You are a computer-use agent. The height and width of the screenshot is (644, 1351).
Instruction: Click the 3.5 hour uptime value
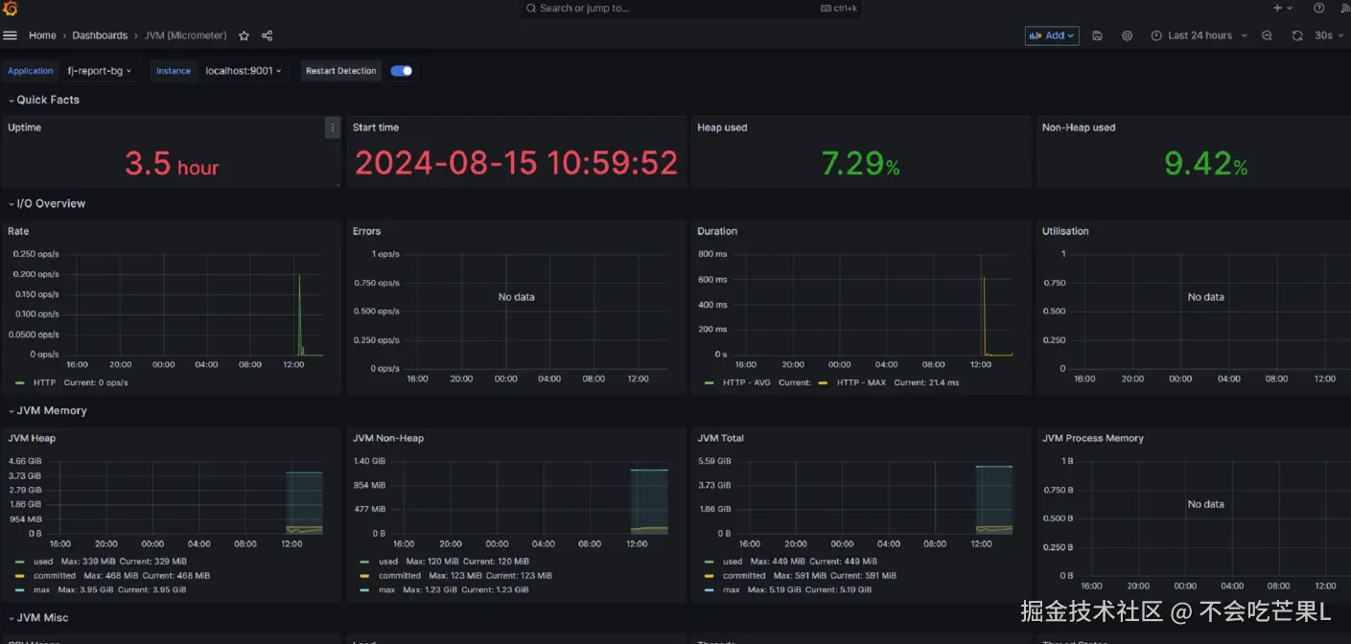click(172, 164)
